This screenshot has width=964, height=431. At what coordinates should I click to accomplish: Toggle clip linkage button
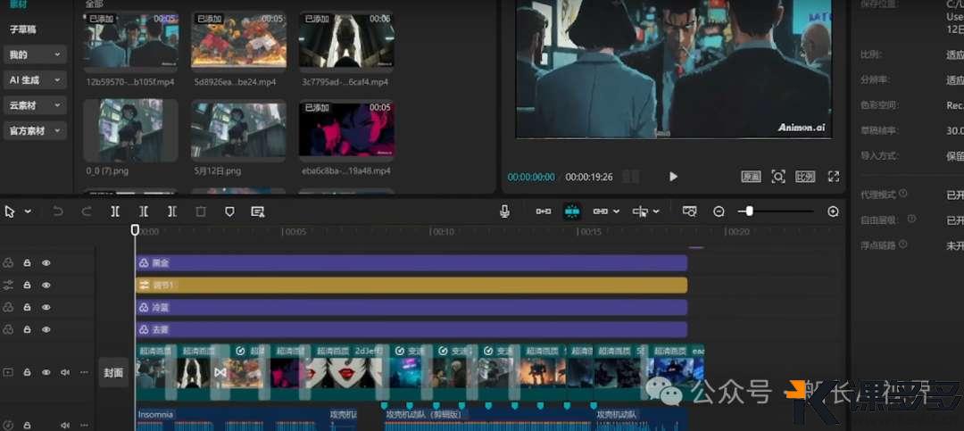600,211
